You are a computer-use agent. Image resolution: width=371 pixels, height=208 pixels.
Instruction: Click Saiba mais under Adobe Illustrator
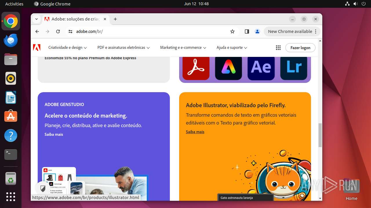coord(195,132)
